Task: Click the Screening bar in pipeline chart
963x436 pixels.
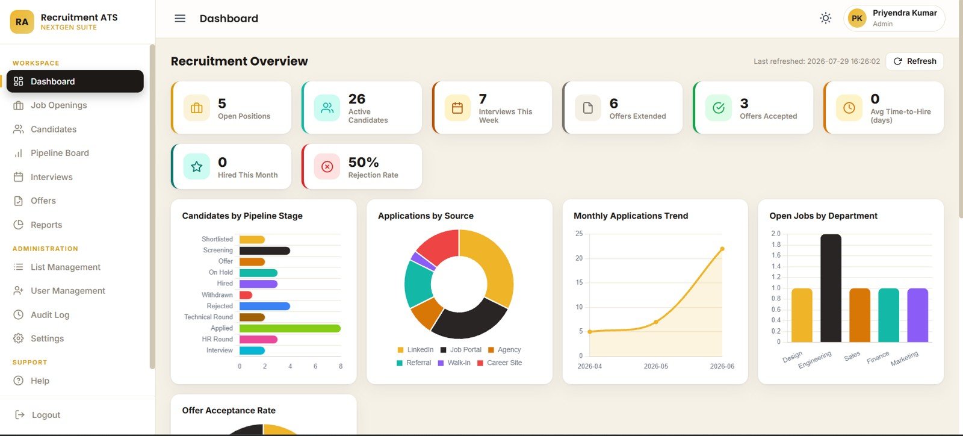Action: [x=265, y=251]
